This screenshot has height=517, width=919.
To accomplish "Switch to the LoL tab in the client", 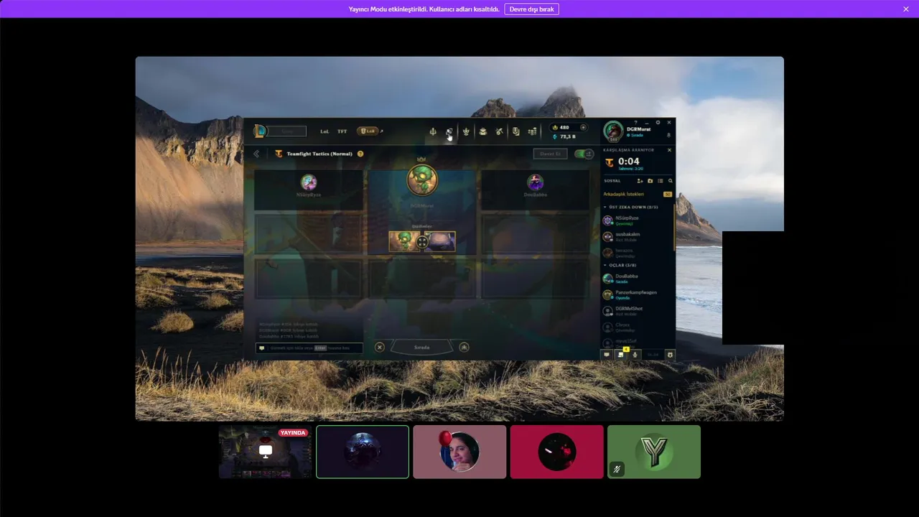I will click(x=325, y=131).
